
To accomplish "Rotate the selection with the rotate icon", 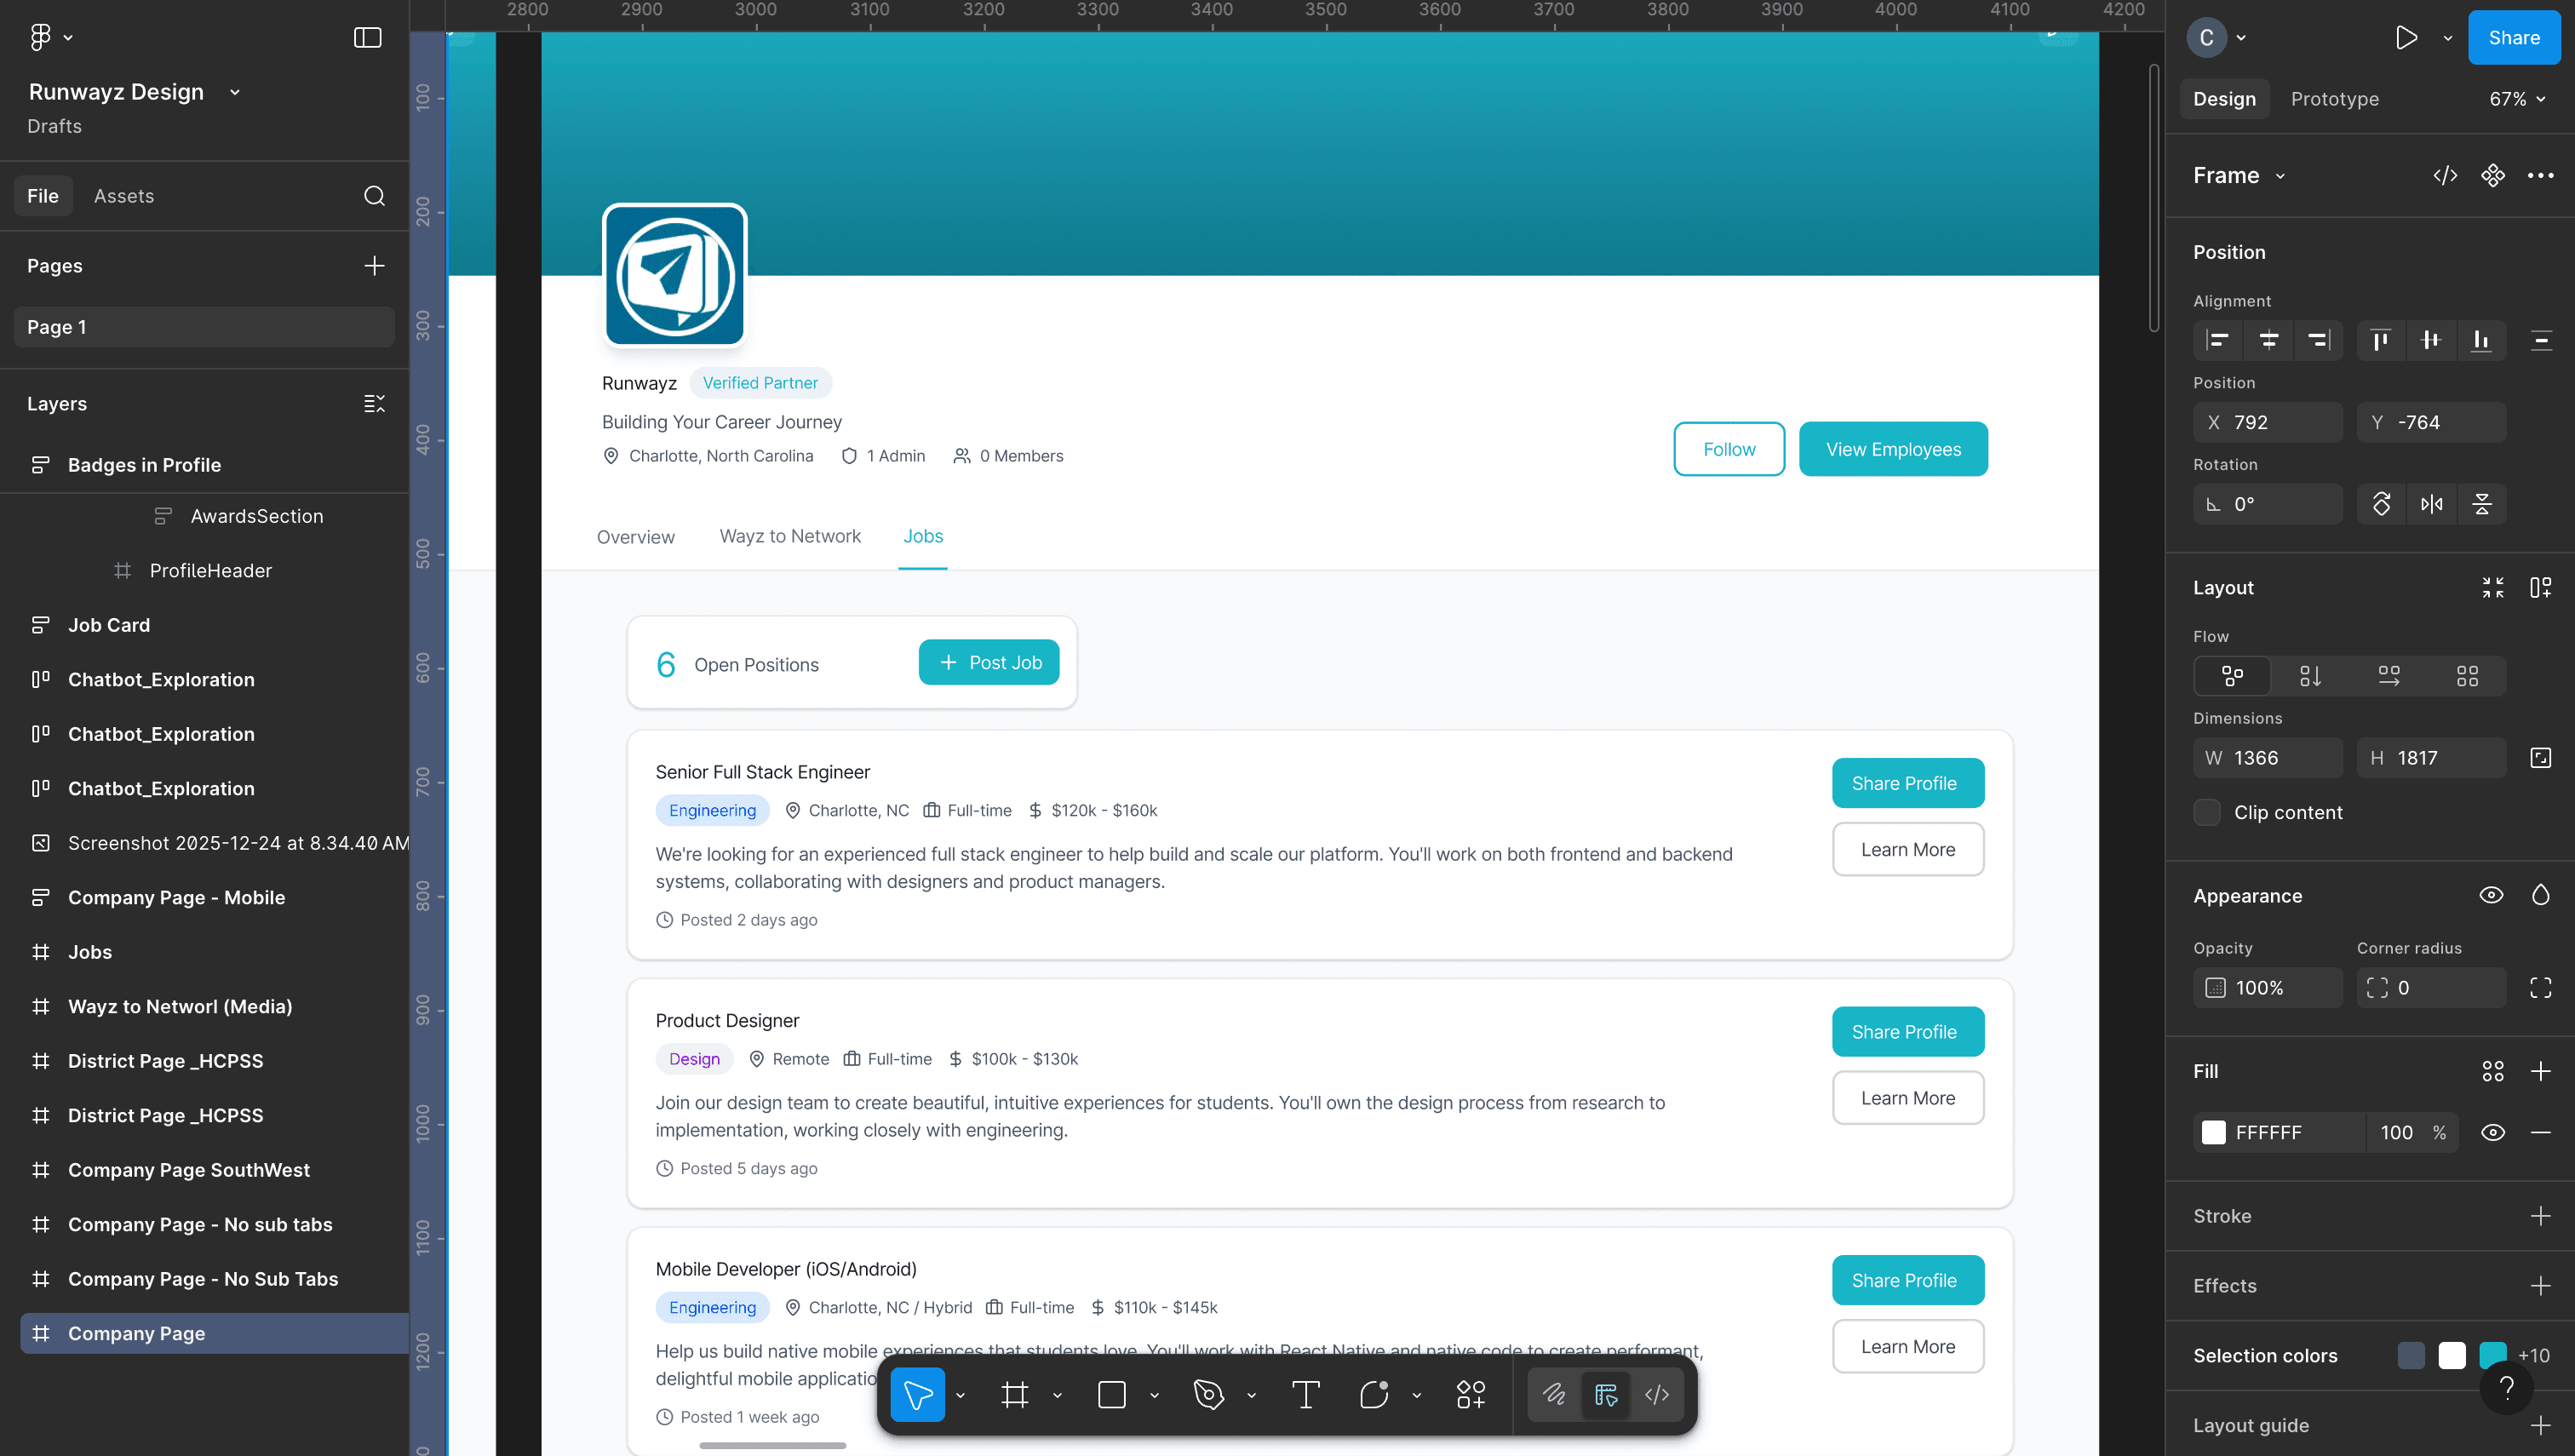I will coord(2380,504).
